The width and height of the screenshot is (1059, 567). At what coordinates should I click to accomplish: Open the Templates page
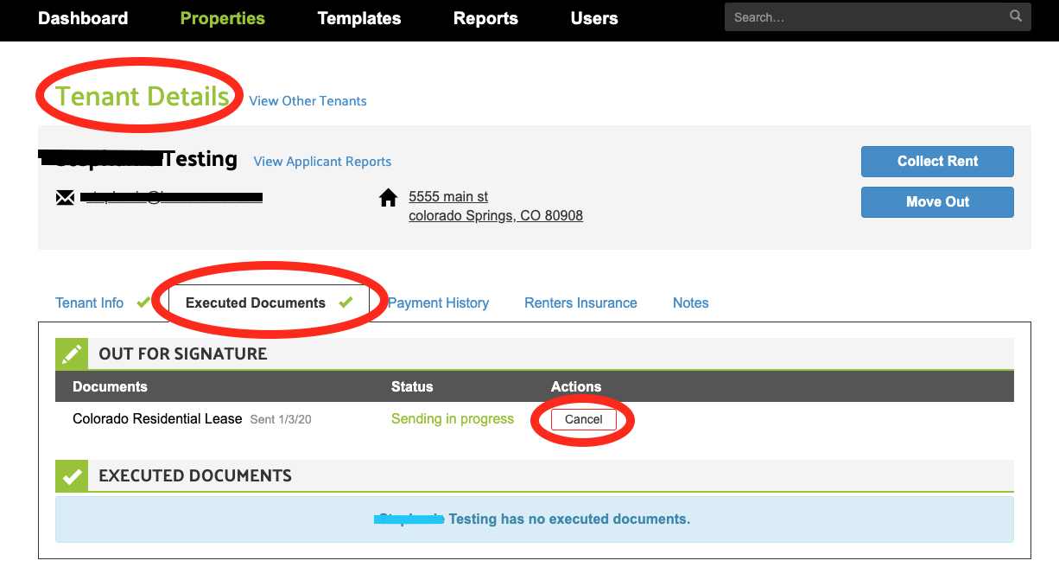(x=359, y=18)
